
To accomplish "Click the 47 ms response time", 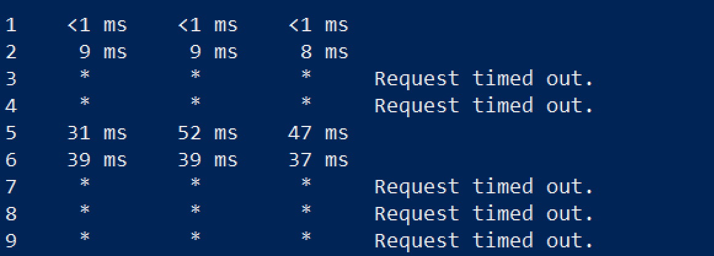I will [319, 133].
